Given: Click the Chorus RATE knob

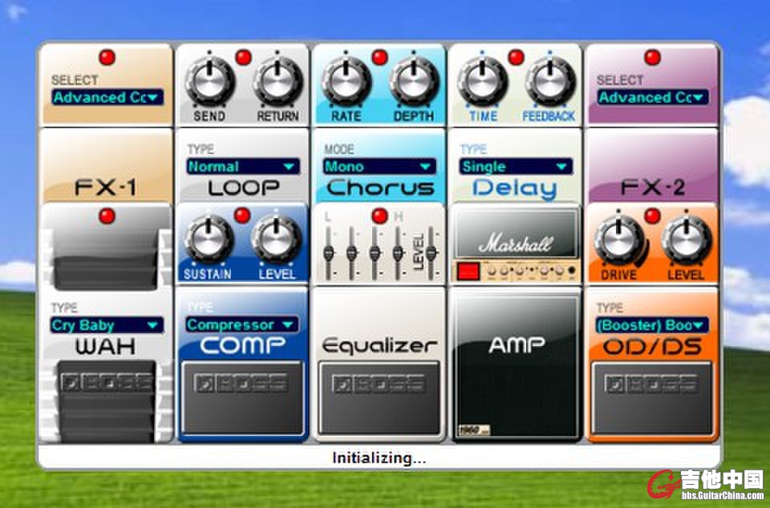Looking at the screenshot, I should (346, 81).
